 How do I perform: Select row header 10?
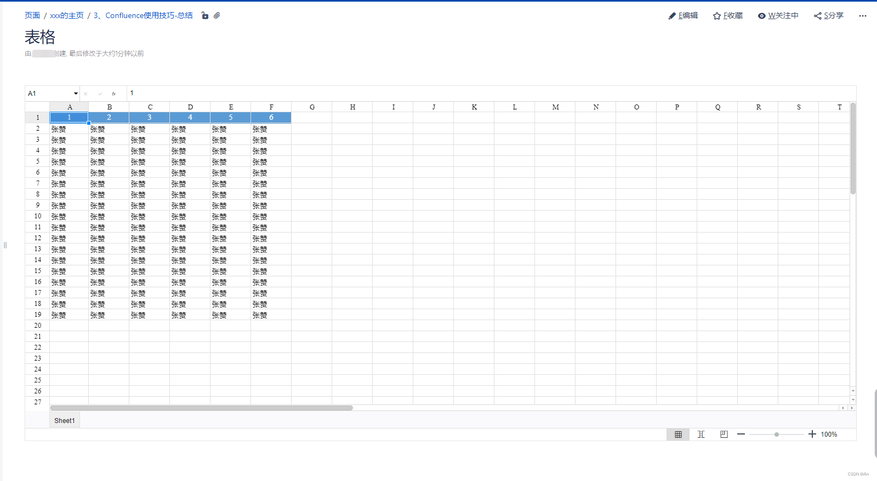pyautogui.click(x=37, y=216)
